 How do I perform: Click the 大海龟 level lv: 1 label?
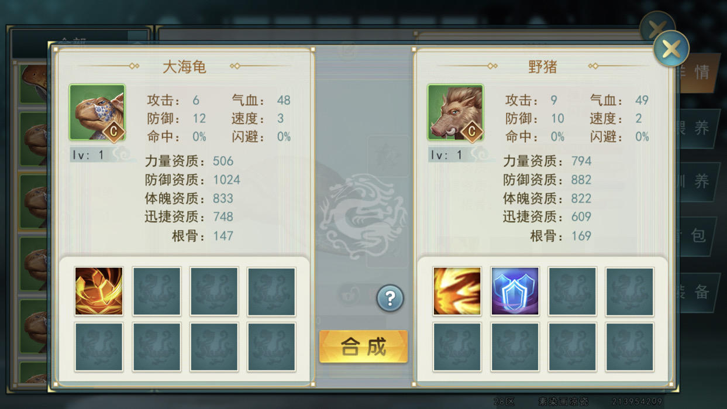(x=88, y=155)
